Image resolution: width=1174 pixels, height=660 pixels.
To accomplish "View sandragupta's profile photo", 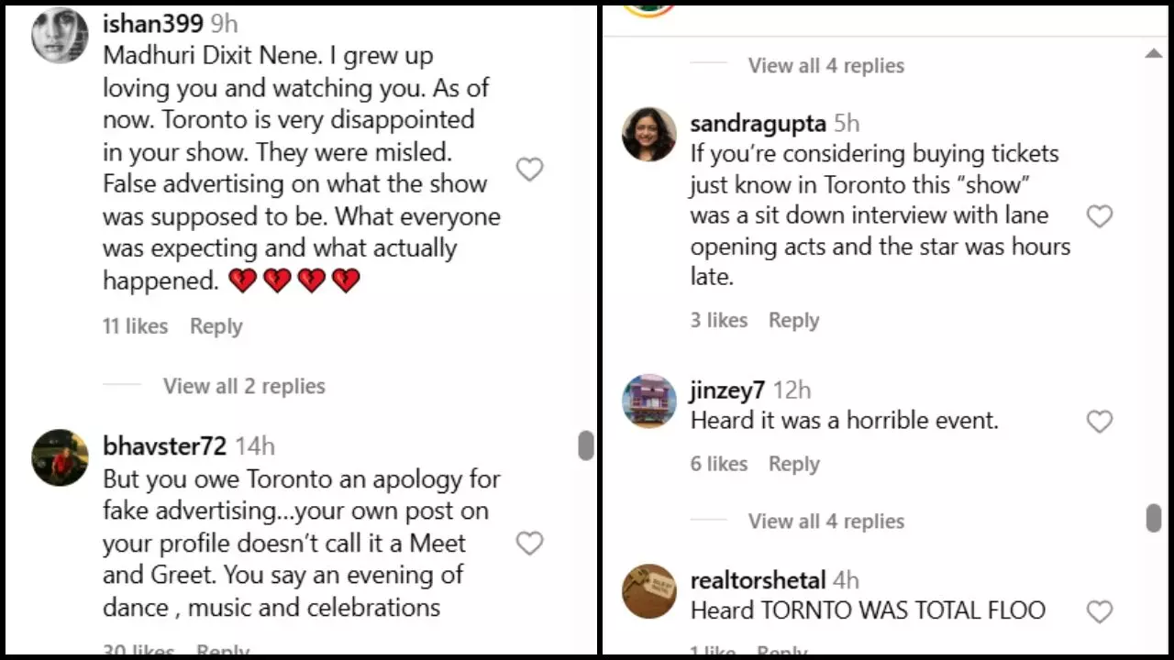I will (x=649, y=134).
